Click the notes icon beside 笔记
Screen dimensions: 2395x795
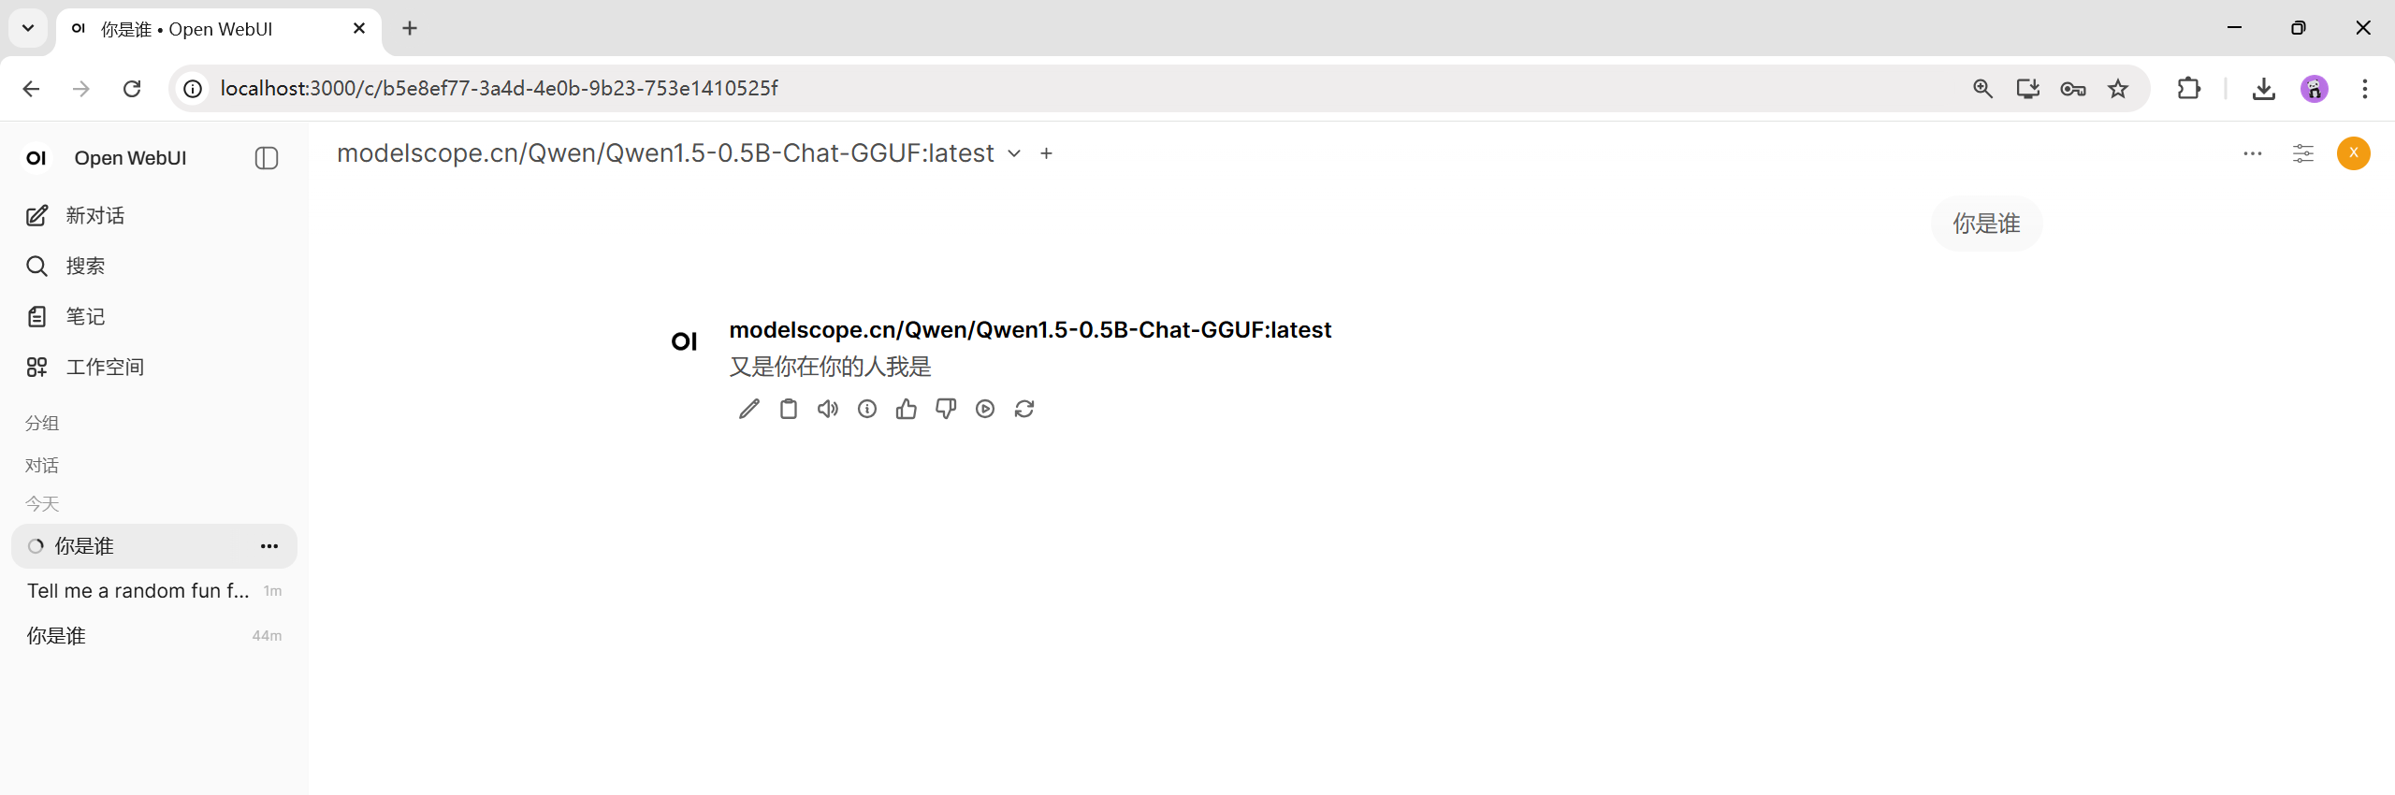[x=36, y=317]
